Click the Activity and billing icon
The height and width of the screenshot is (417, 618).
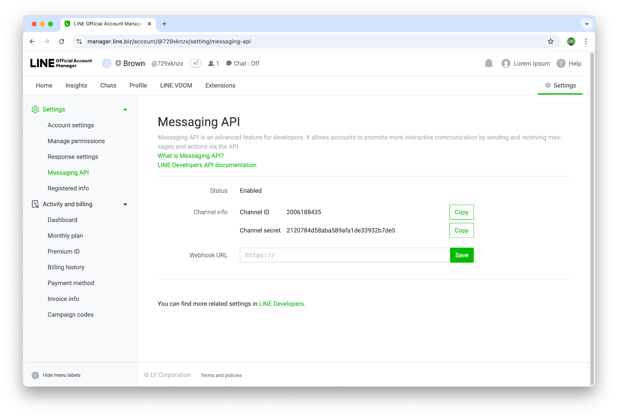click(x=35, y=204)
